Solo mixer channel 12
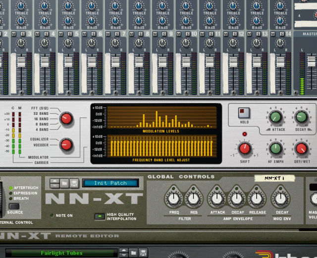The width and height of the screenshot is (317, 258). tap(235, 34)
